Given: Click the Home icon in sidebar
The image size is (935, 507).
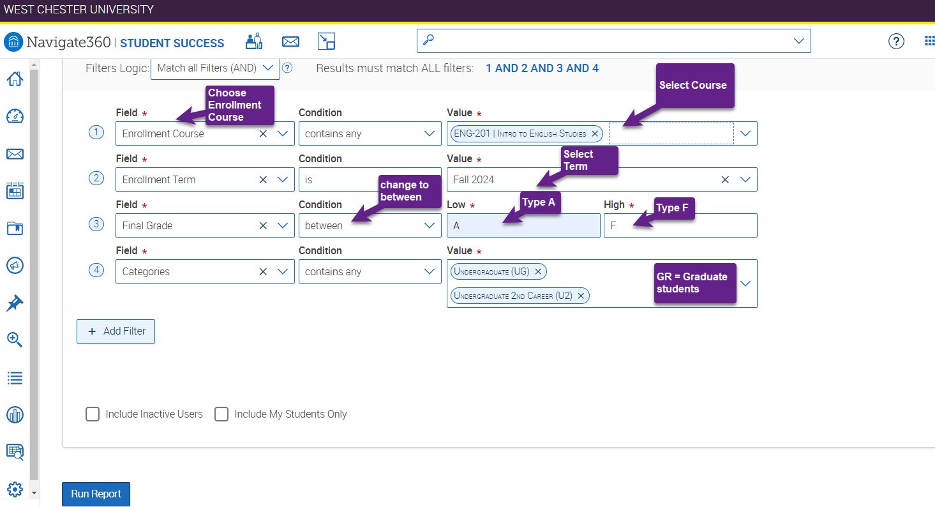Looking at the screenshot, I should tap(15, 79).
